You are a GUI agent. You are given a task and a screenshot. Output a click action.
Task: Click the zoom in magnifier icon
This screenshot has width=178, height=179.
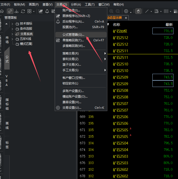(111, 11)
